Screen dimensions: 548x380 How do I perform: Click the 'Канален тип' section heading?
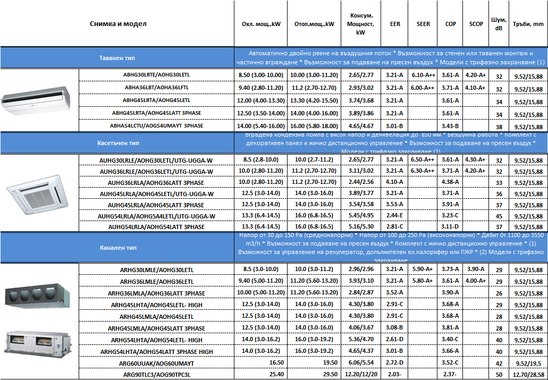(117, 248)
